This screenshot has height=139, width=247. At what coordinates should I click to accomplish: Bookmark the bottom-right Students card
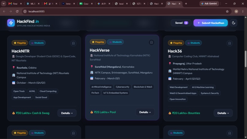pyautogui.click(x=230, y=133)
